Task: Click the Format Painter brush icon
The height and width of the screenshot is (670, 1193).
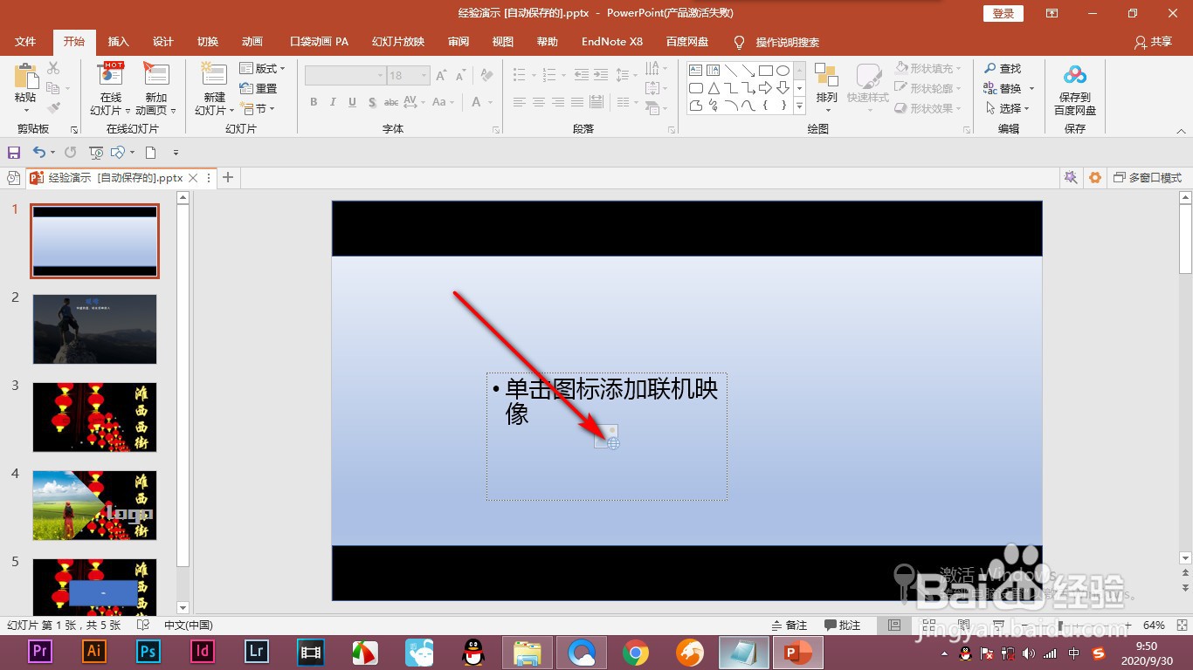Action: (53, 108)
